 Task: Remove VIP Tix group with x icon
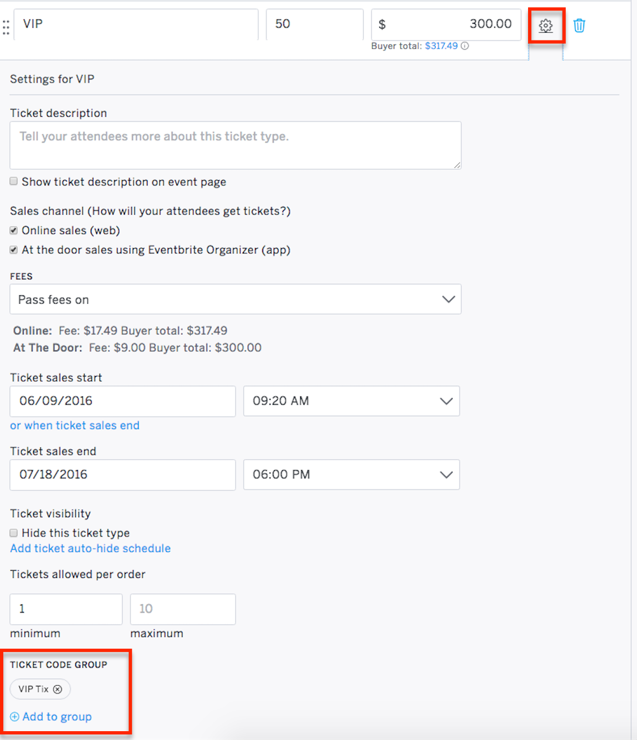(58, 689)
